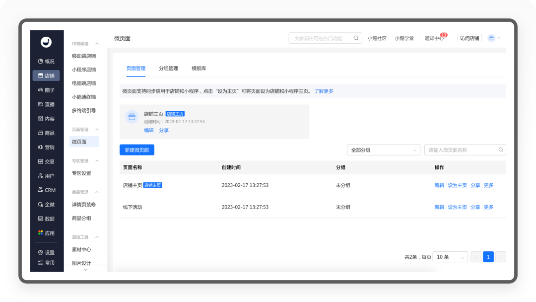Select the 圈子 community sidebar icon
The image size is (536, 302).
(x=46, y=90)
